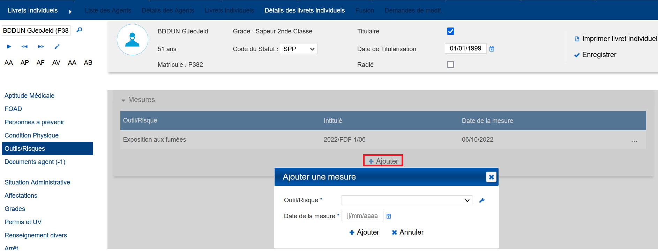The height and width of the screenshot is (252, 658).
Task: Go to next agent with fast-forward icon
Action: click(x=41, y=47)
